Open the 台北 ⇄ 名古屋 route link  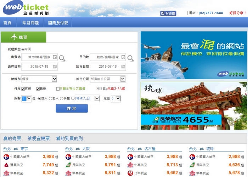pos(141,149)
